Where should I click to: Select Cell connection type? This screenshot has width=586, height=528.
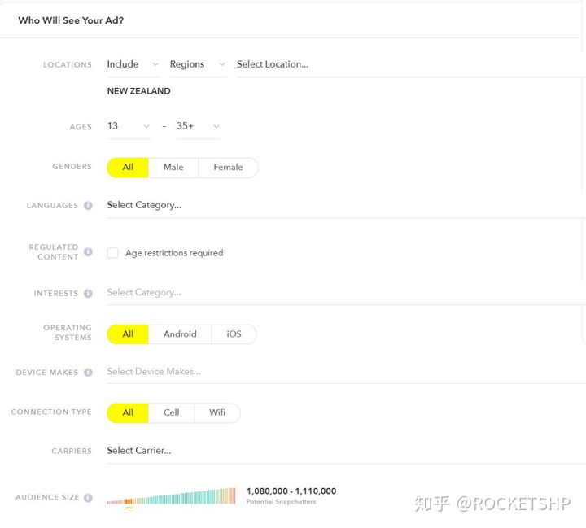coord(171,413)
